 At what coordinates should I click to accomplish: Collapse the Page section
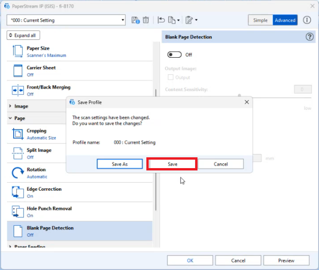(10, 118)
